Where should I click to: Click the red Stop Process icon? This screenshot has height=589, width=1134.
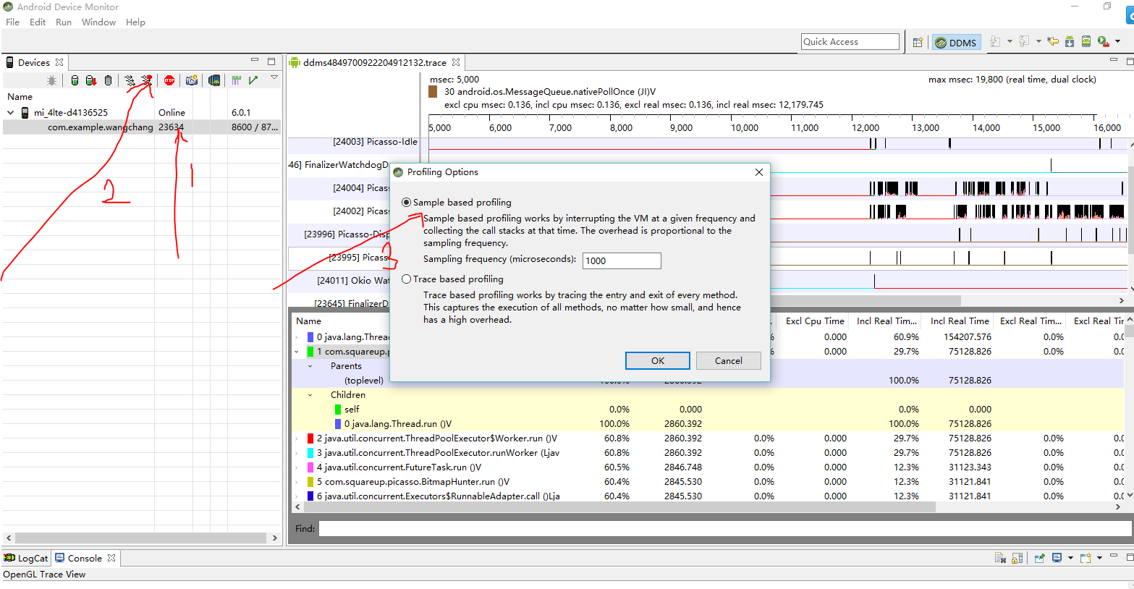(x=169, y=80)
